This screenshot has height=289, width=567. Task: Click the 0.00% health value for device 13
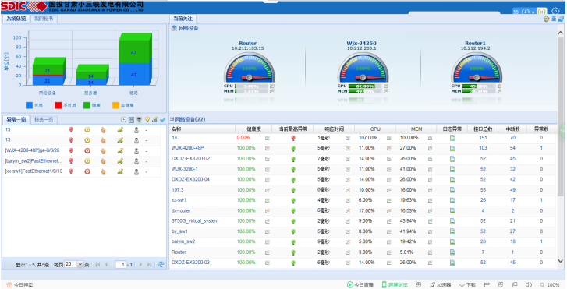(x=243, y=138)
